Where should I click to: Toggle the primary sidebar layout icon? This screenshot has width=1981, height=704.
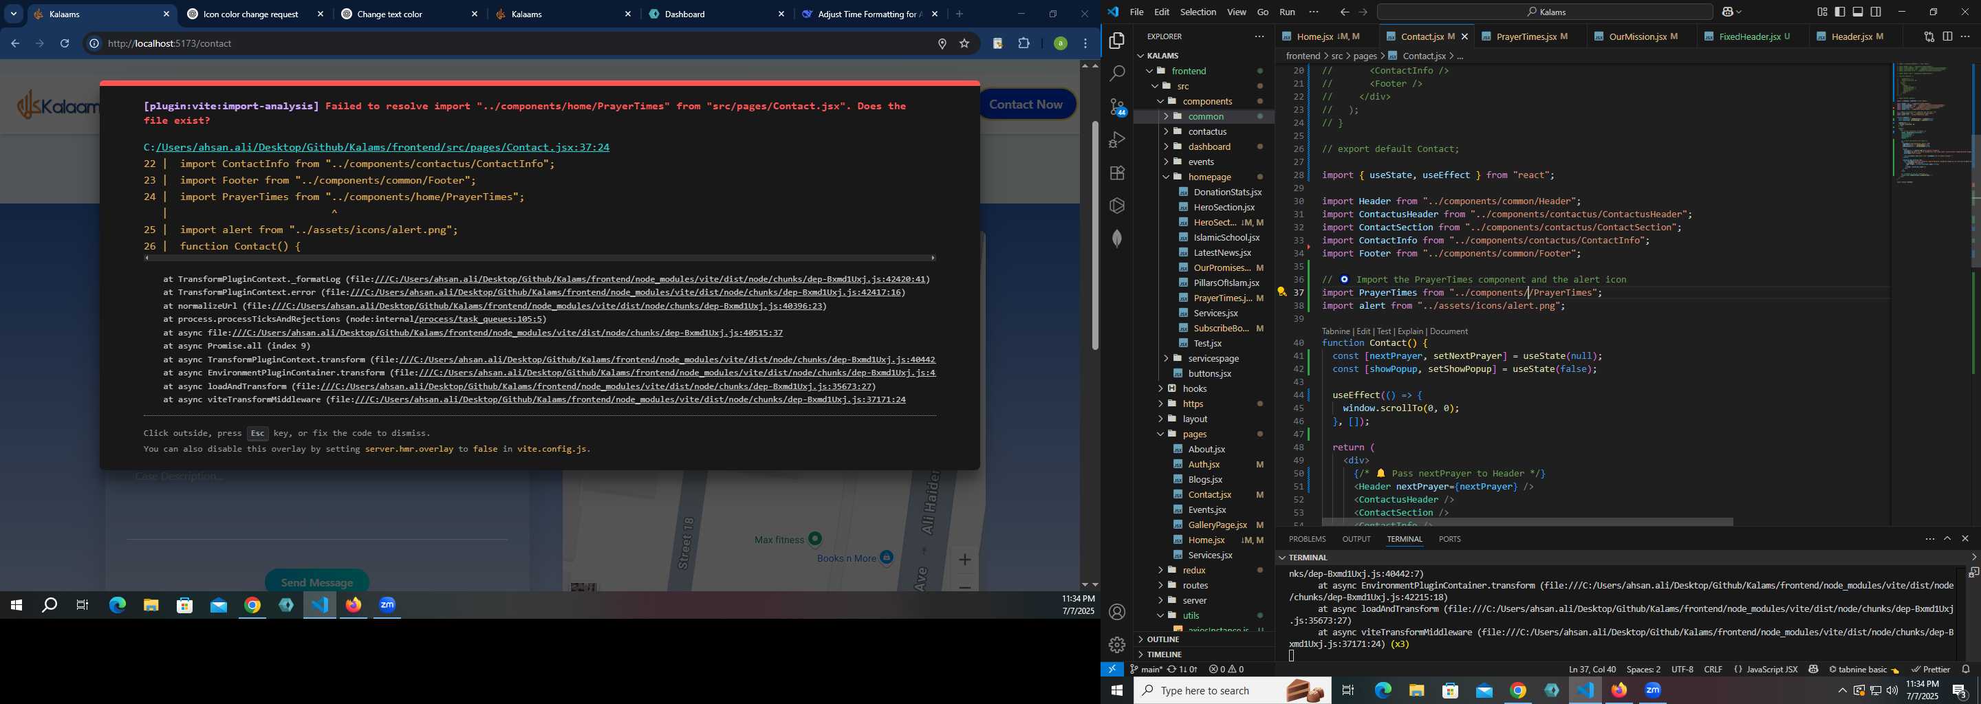pyautogui.click(x=1840, y=12)
